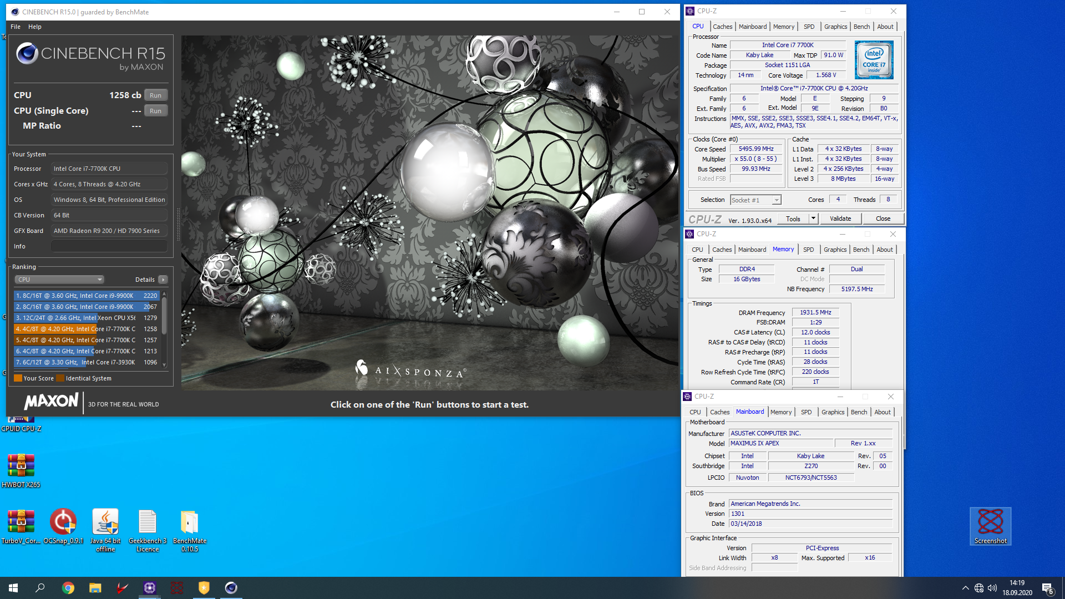1065x599 pixels.
Task: Click the red Screenshot tool taskbar icon
Action: [x=177, y=588]
